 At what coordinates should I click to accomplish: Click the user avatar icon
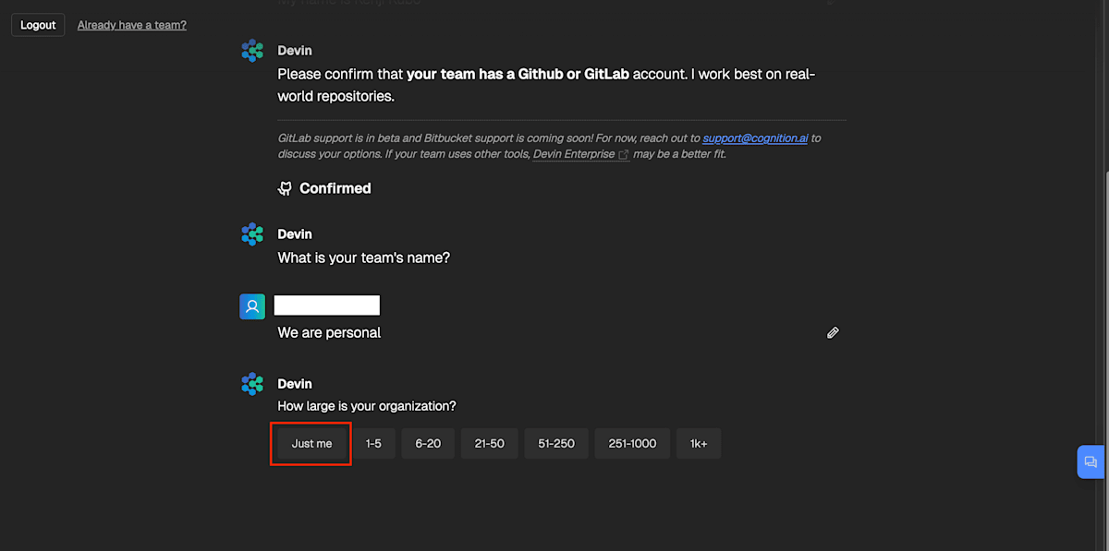[x=252, y=307]
